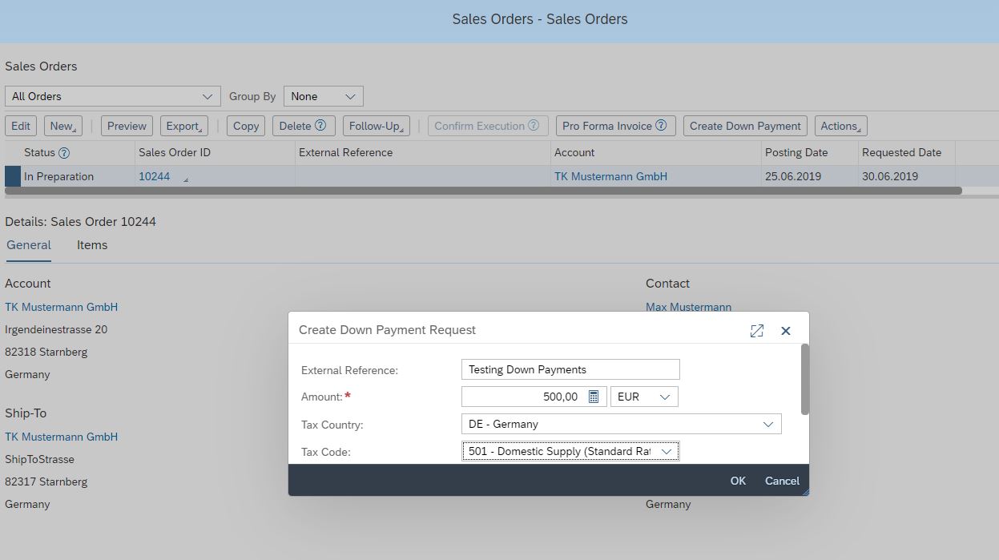Screen dimensions: 999x560
Task: Select the row marker for order 10244
Action: pyautogui.click(x=13, y=176)
